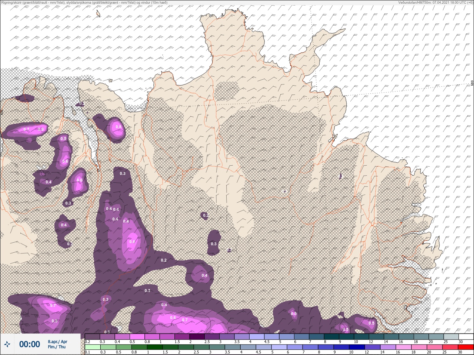Pick the dark green 1 swatch, lower legend row
Image resolution: width=474 pixels, height=355 pixels.
(154, 347)
